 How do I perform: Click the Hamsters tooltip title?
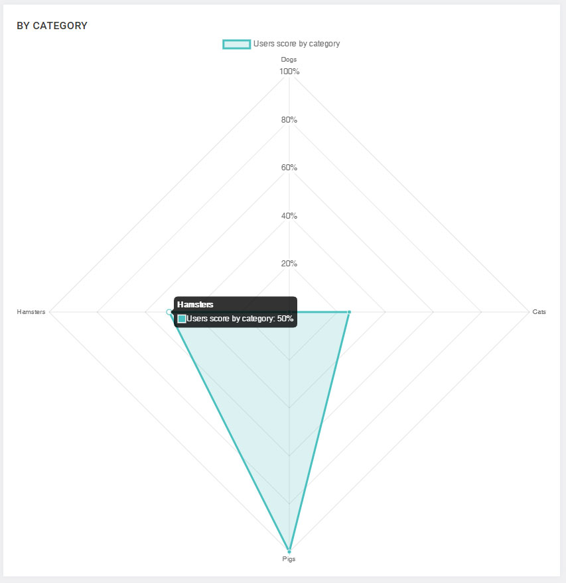pos(195,305)
